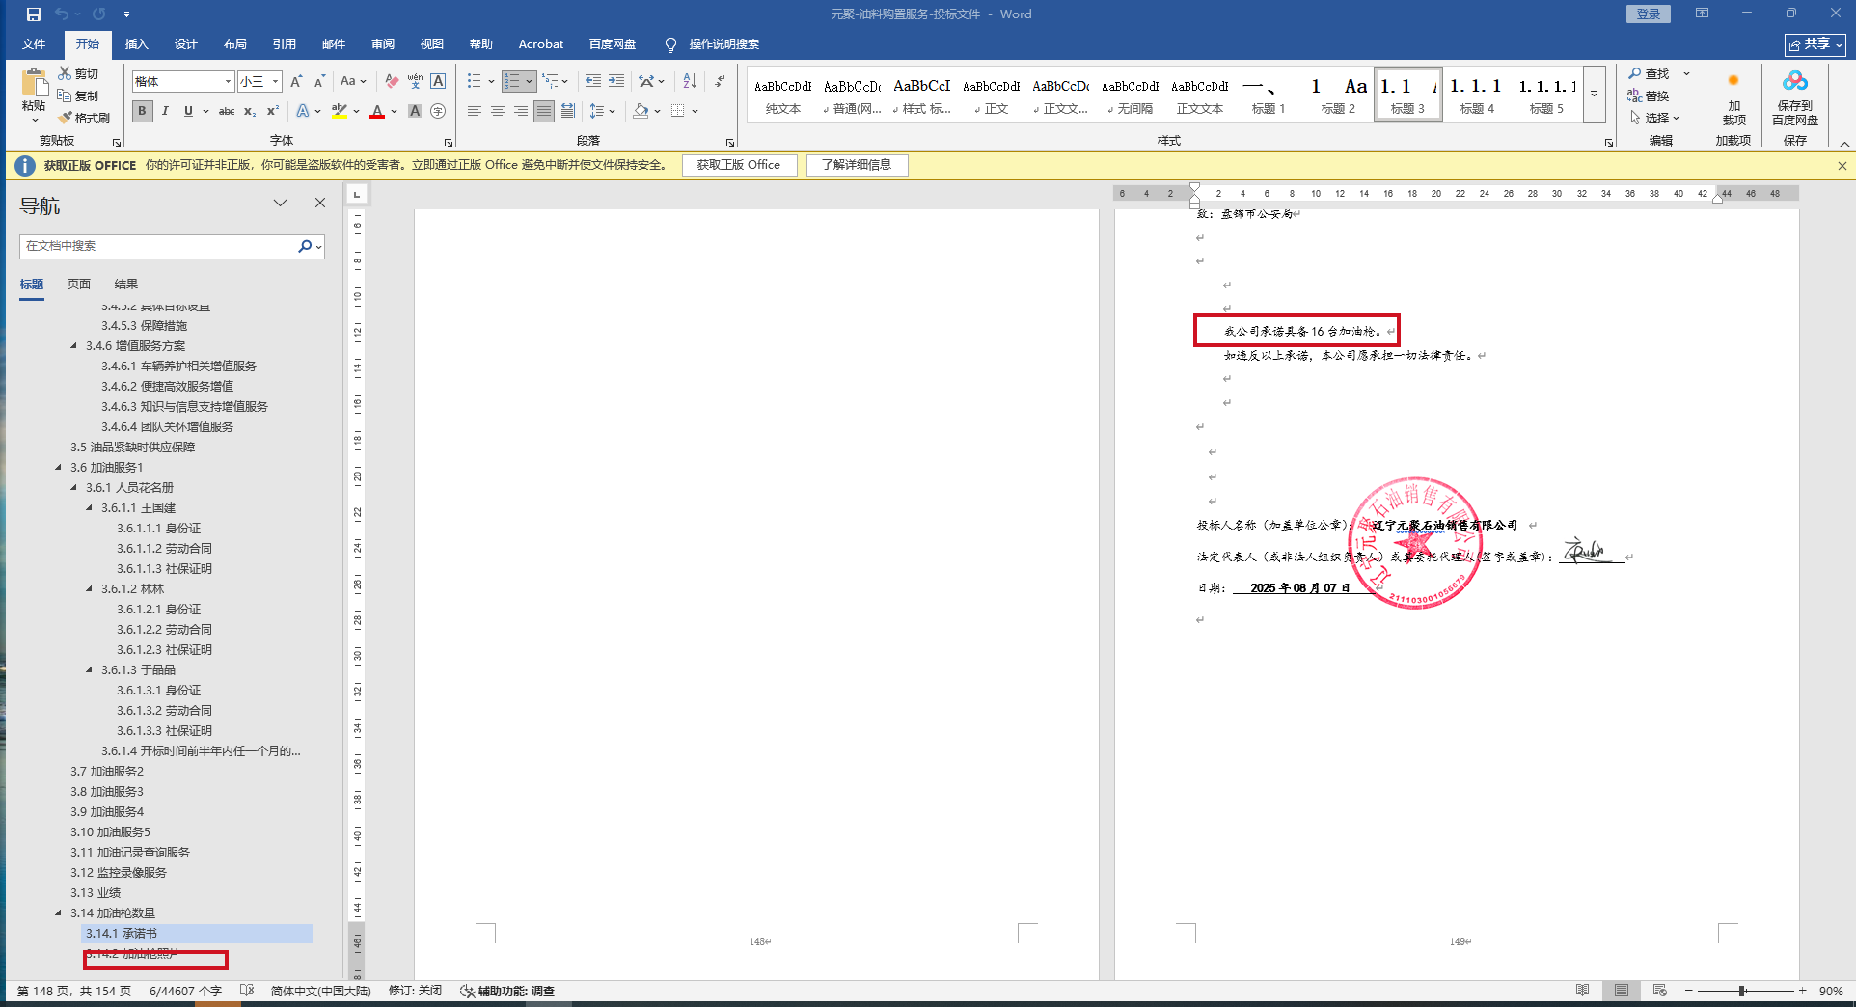Toggle the character border (boxed A)
Screen dimensions: 1856x1007
pos(438,81)
